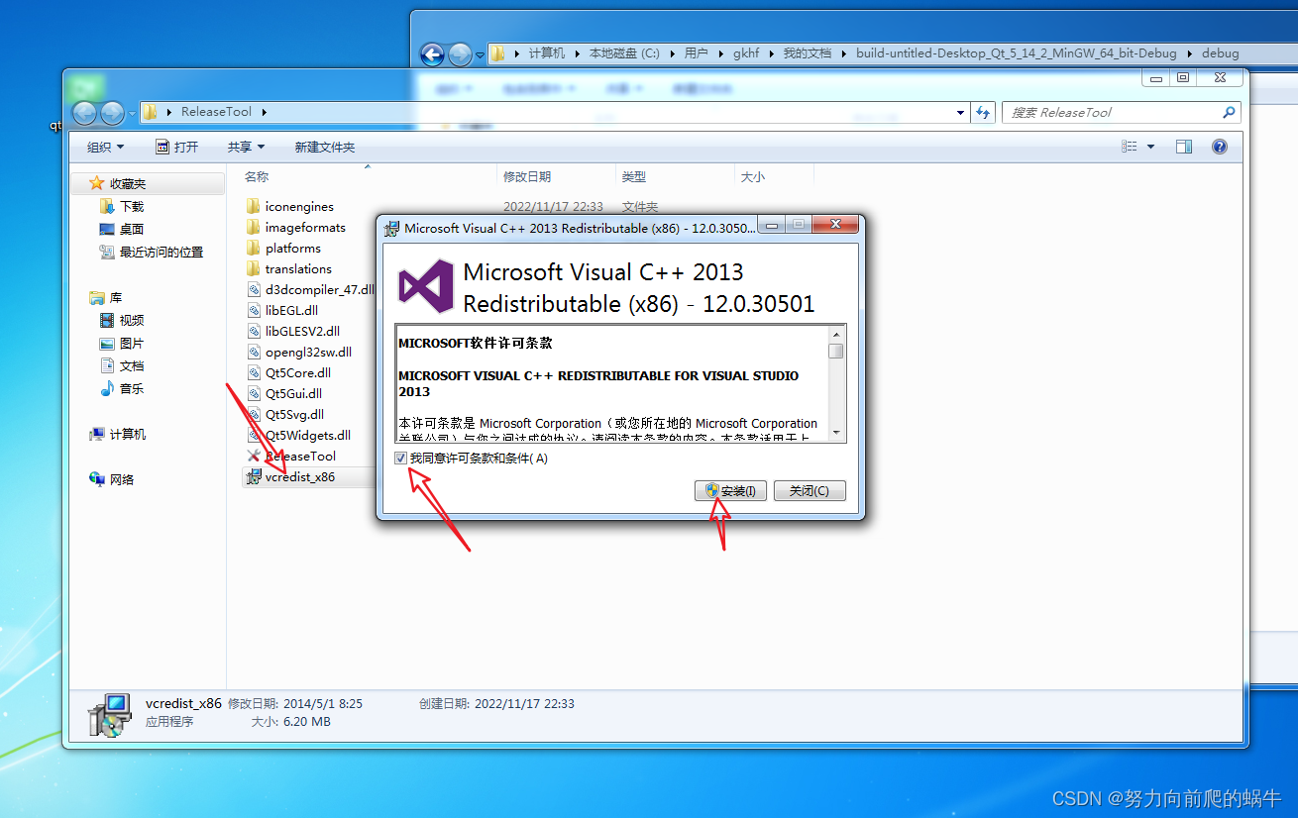Click the Close (关闭) button in installer

[x=809, y=490]
